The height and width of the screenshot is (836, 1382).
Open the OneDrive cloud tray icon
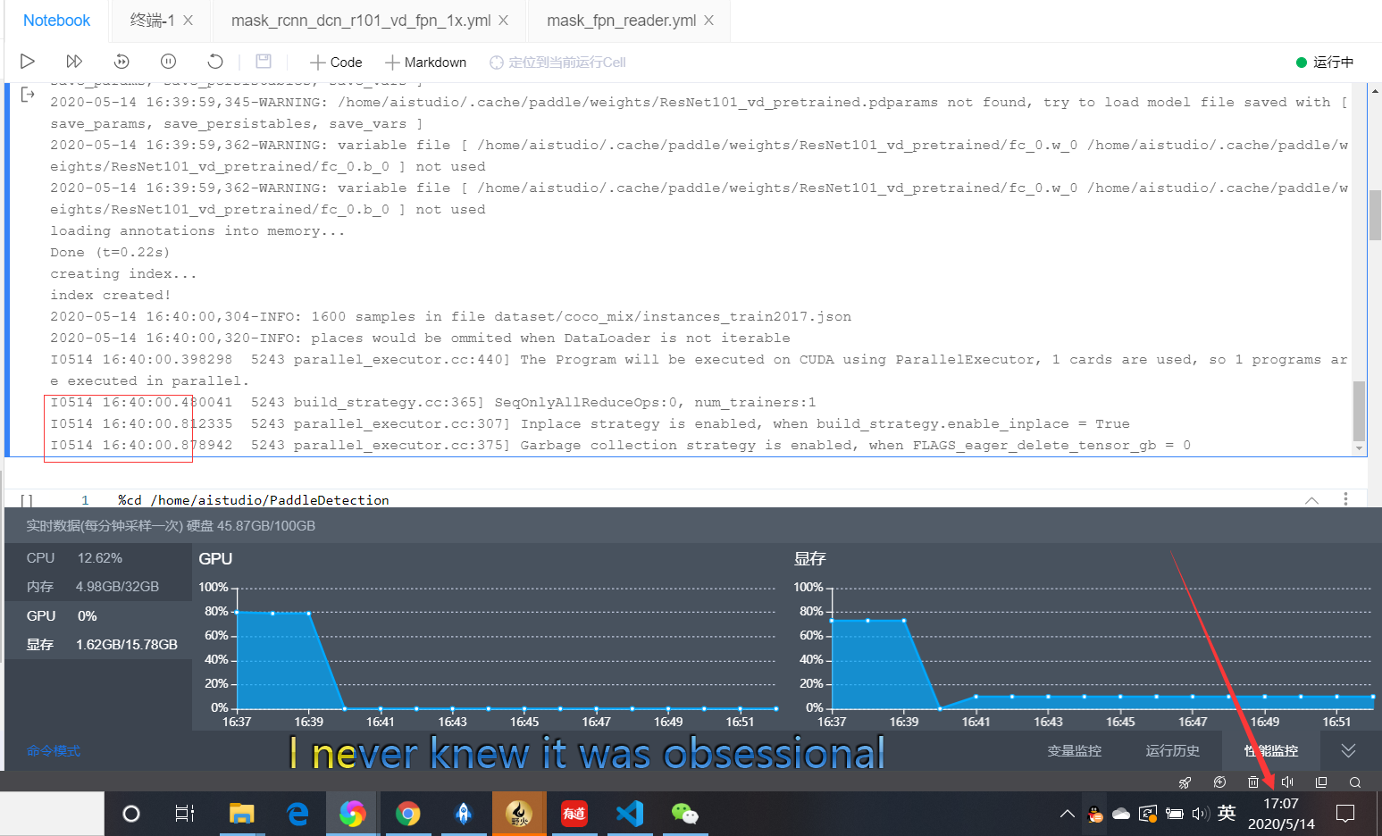click(1121, 814)
